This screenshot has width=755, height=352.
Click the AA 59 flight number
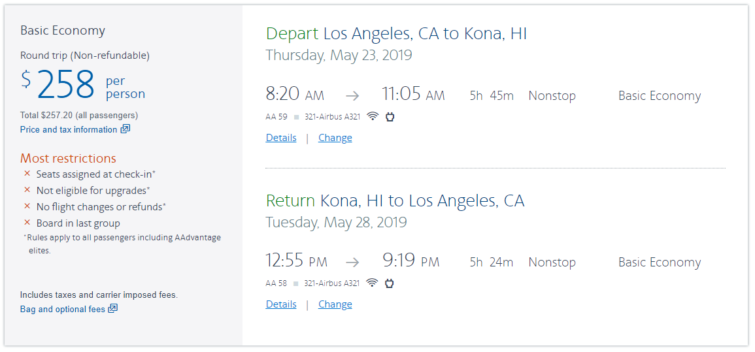tap(277, 118)
